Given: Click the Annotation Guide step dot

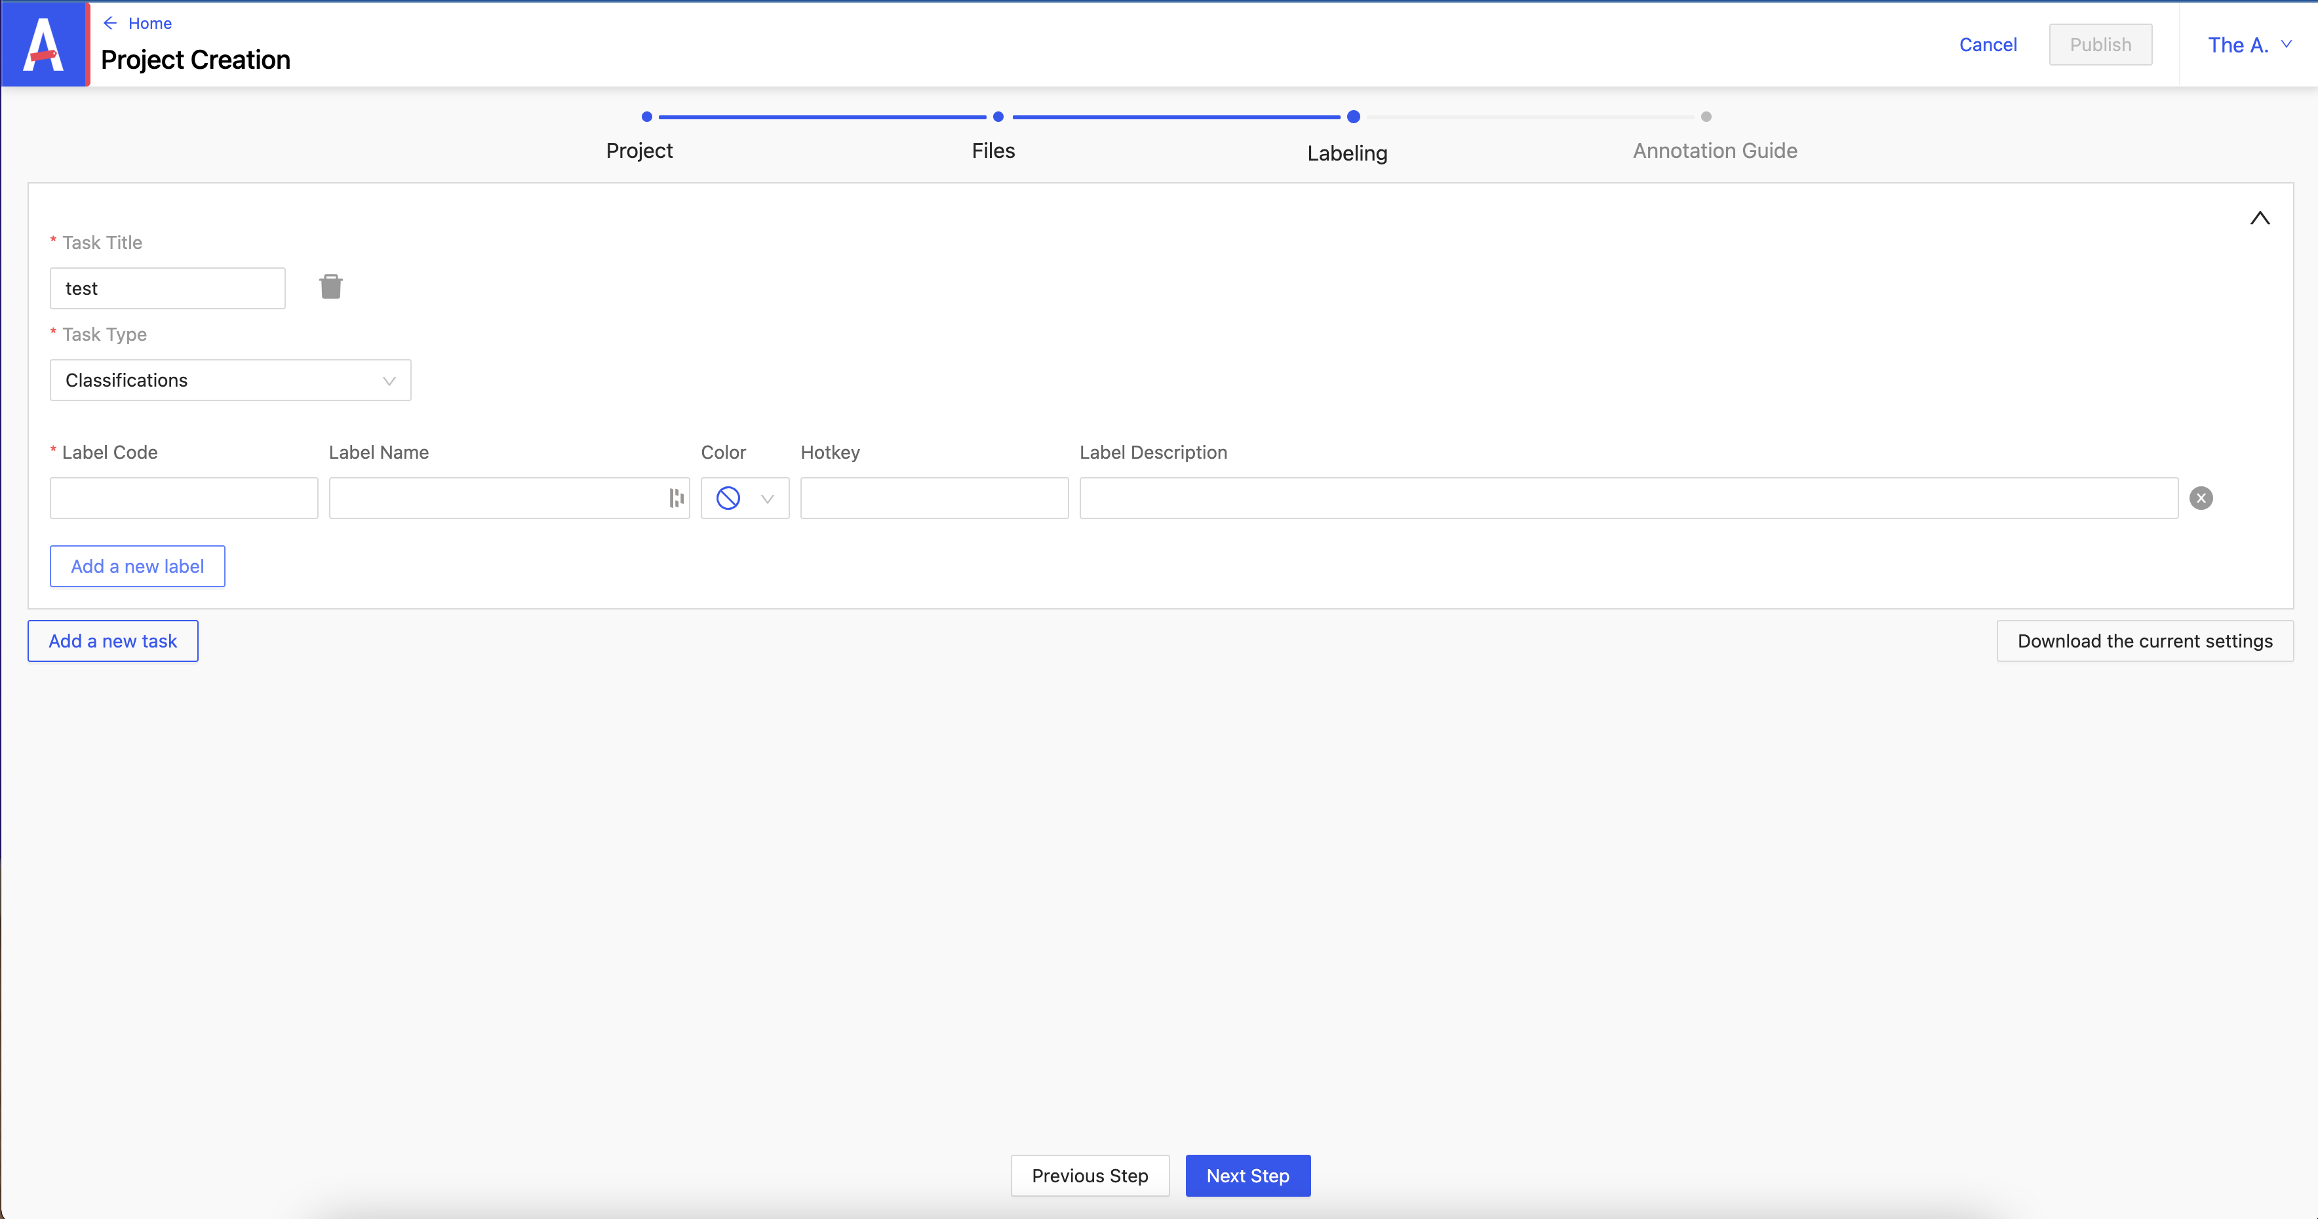Looking at the screenshot, I should click(x=1706, y=117).
